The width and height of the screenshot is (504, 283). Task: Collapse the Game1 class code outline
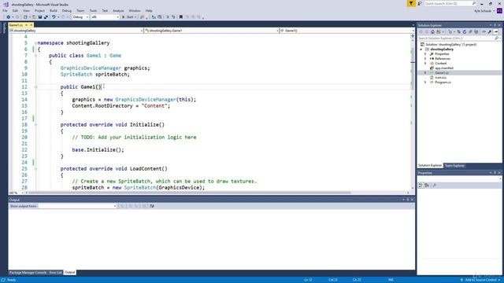click(x=36, y=56)
